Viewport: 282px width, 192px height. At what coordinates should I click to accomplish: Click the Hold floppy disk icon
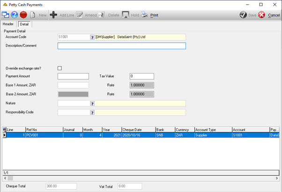coord(126,15)
